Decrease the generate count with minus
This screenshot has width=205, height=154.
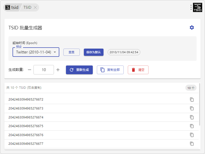pyautogui.click(x=30, y=70)
